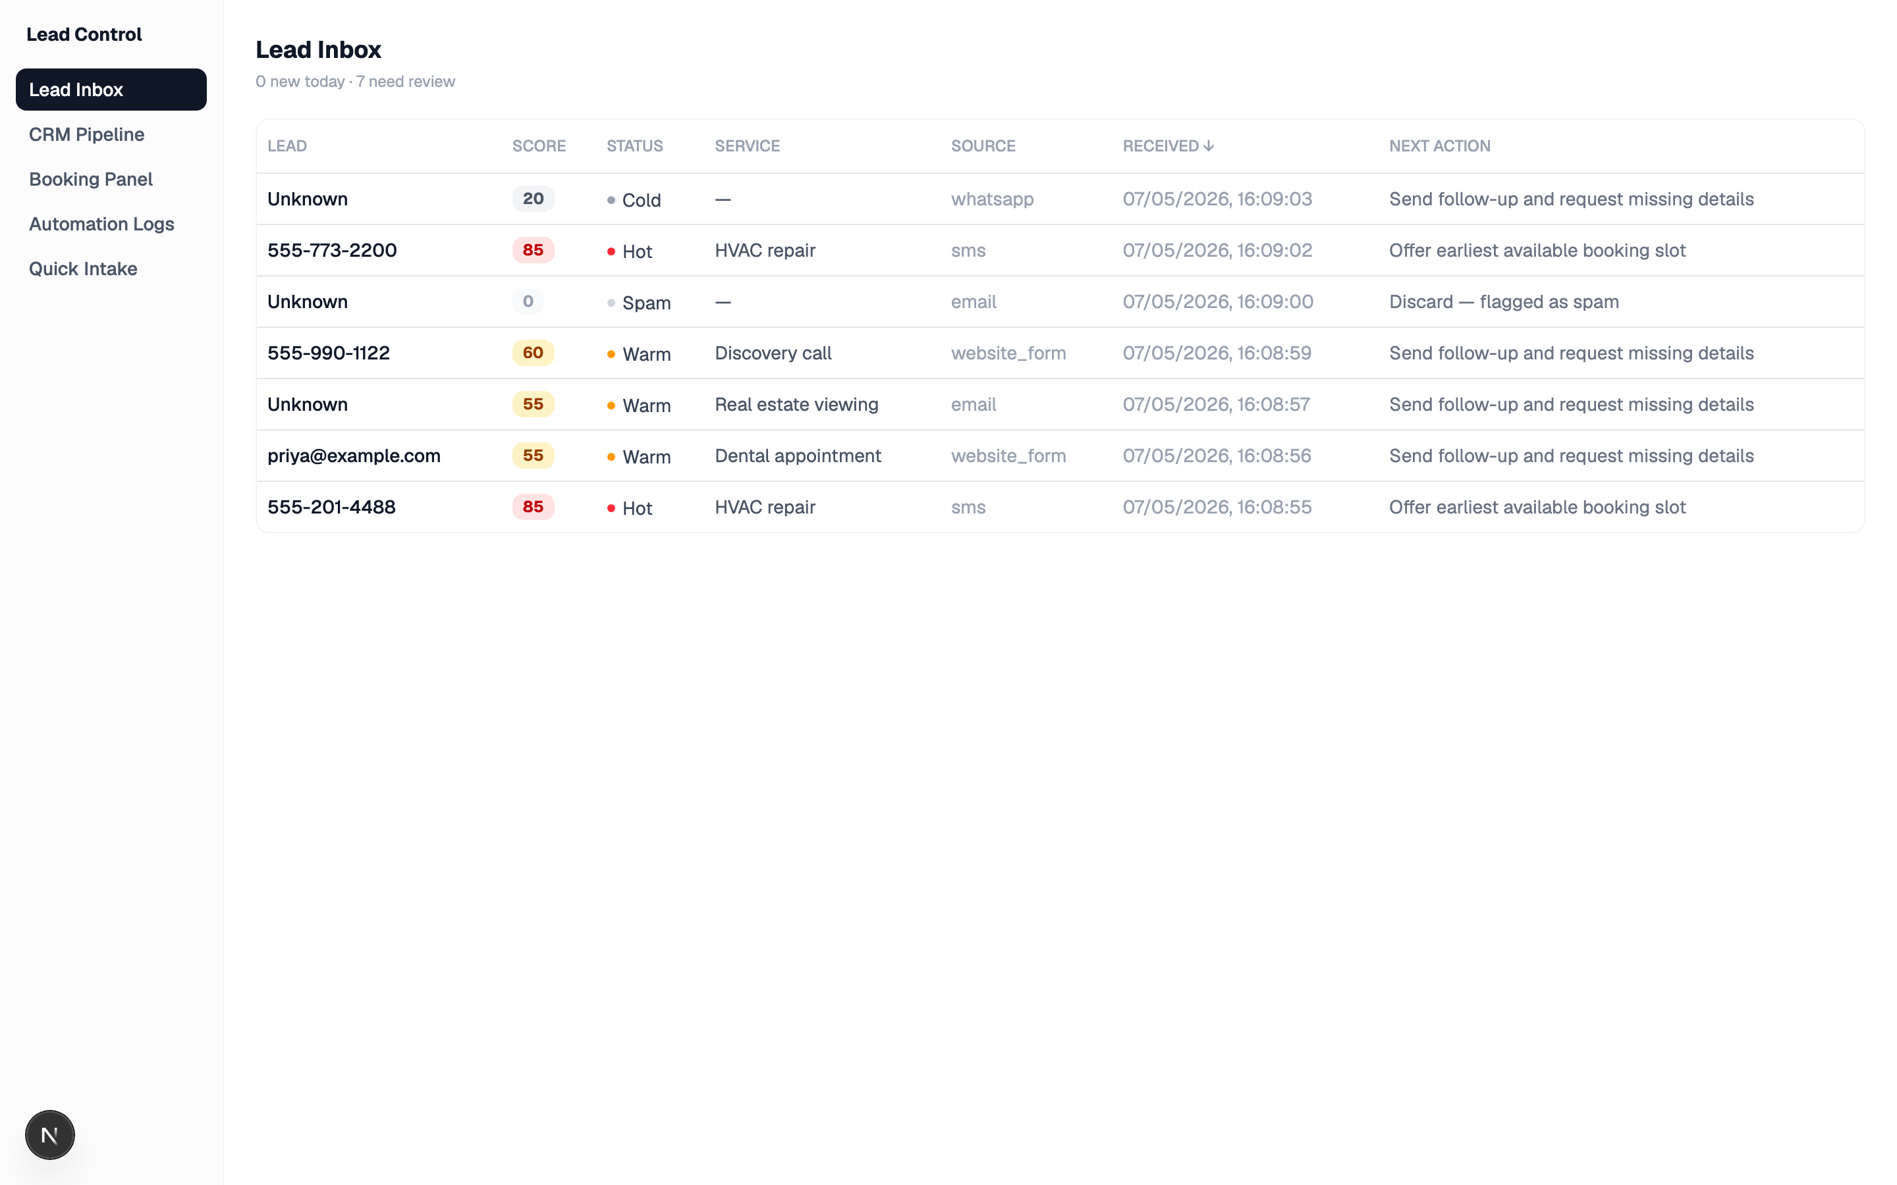The width and height of the screenshot is (1897, 1185).
Task: Click score 85 badge for 555-201-4488
Action: click(533, 507)
